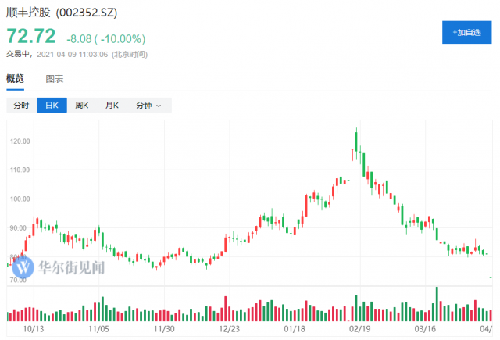Switch to 月K monthly candlestick view
500x340 pixels.
pyautogui.click(x=112, y=106)
